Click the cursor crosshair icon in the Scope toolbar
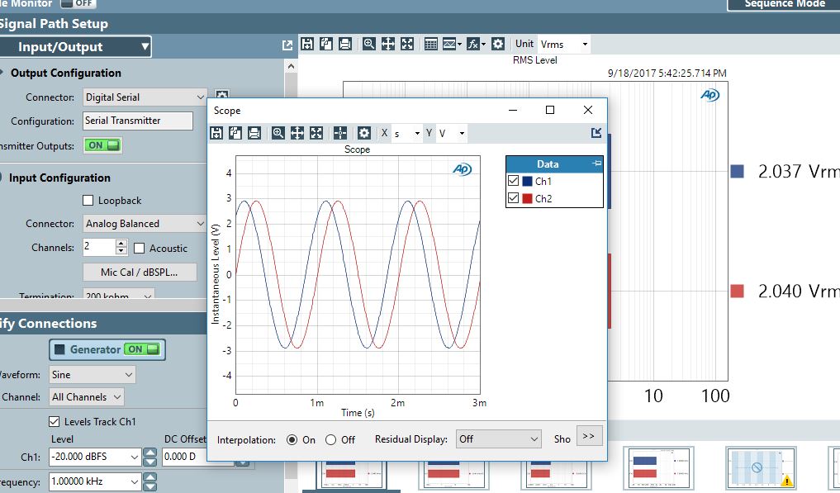The width and height of the screenshot is (840, 493). tap(340, 133)
